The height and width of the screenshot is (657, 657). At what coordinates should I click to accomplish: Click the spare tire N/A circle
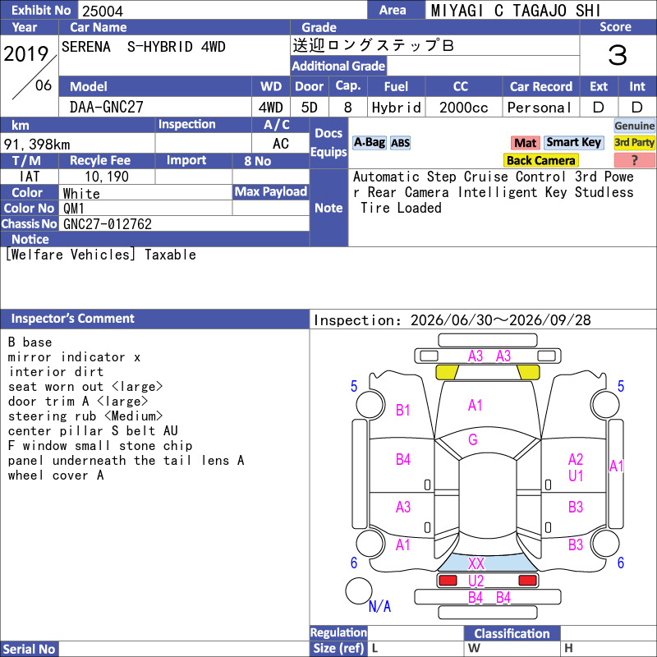click(x=359, y=590)
